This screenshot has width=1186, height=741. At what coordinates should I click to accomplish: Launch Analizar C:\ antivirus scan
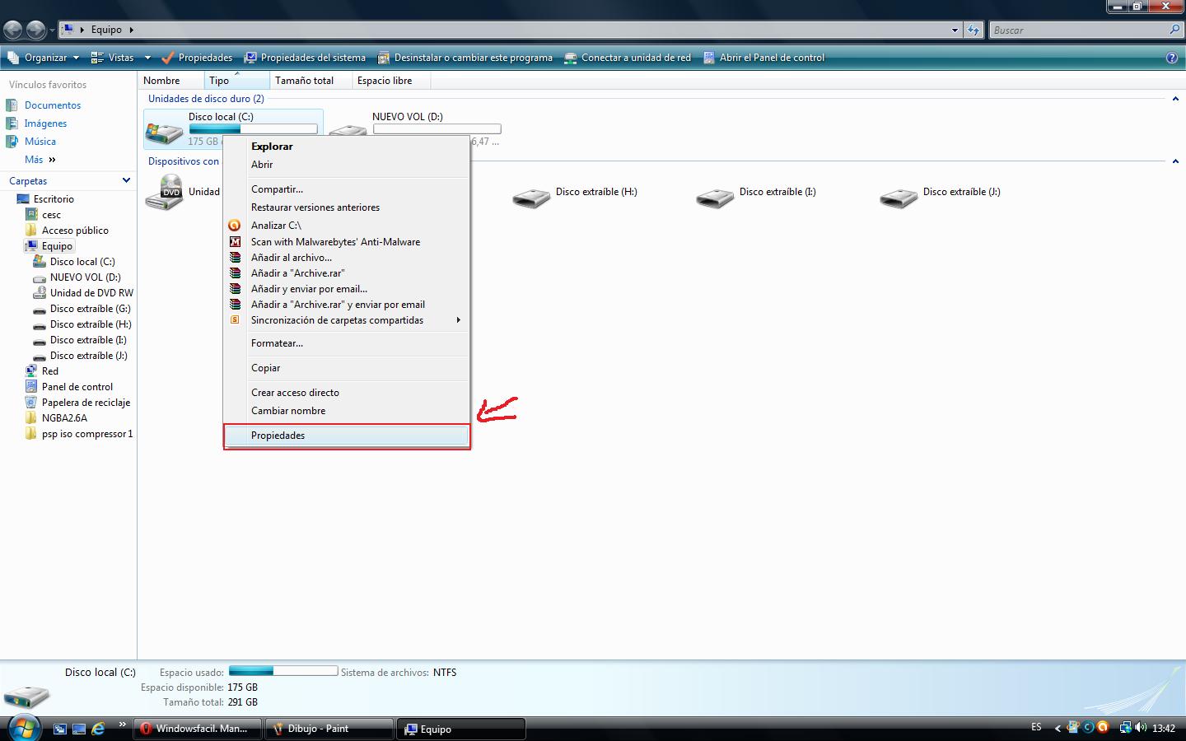[x=277, y=225]
